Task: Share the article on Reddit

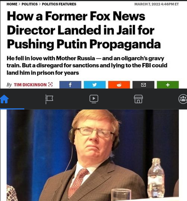Action: pos(119,85)
